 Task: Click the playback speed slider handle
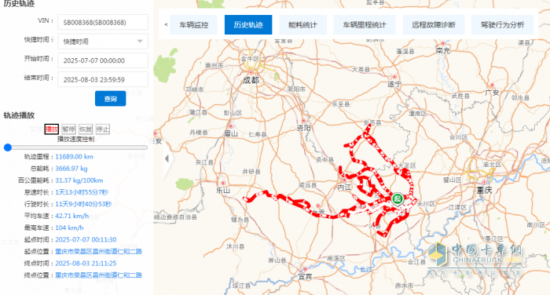pos(8,147)
